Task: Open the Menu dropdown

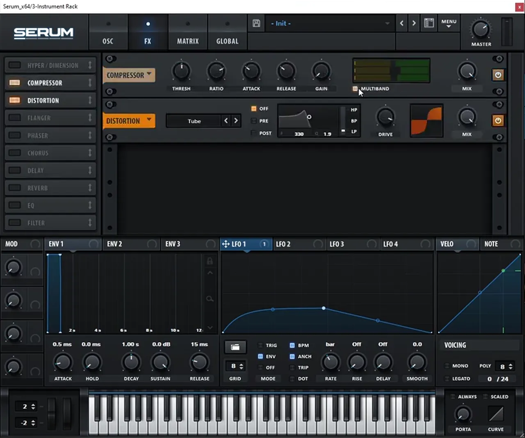Action: (x=449, y=23)
